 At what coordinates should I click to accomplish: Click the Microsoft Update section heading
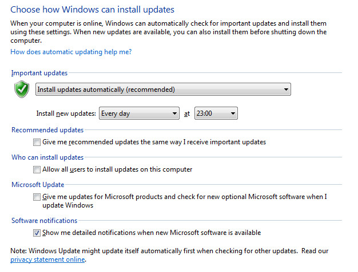38,185
